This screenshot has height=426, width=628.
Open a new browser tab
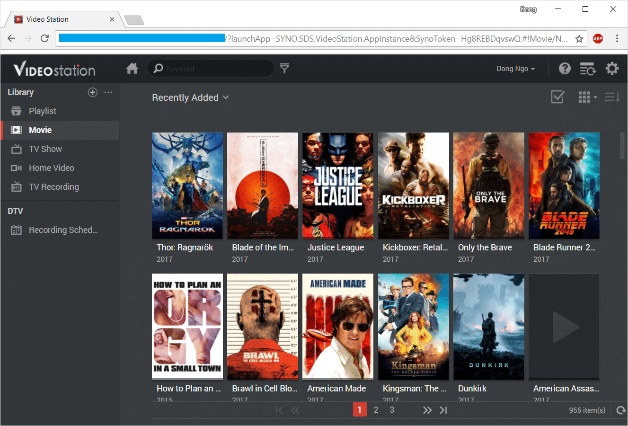134,20
